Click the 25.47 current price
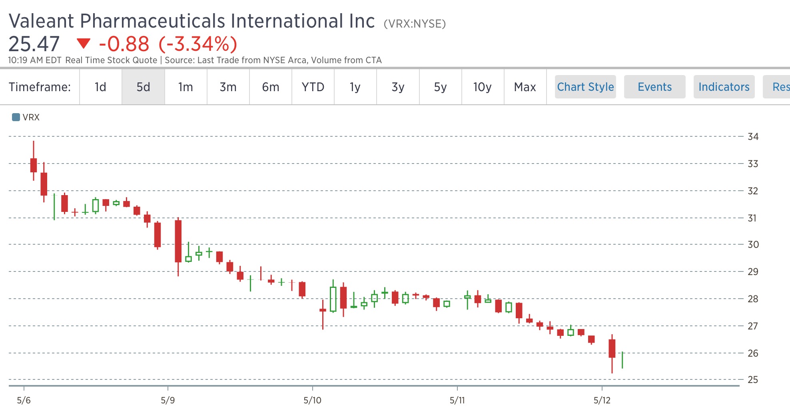790x417 pixels. (x=34, y=44)
